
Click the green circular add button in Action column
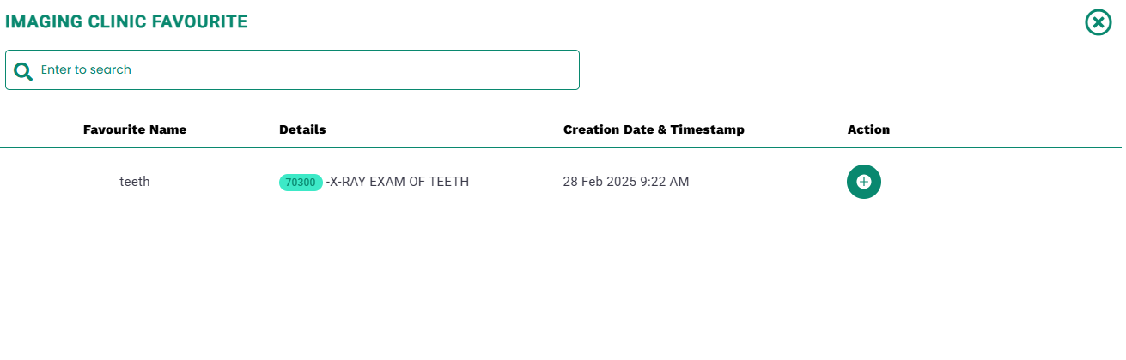[x=863, y=182]
